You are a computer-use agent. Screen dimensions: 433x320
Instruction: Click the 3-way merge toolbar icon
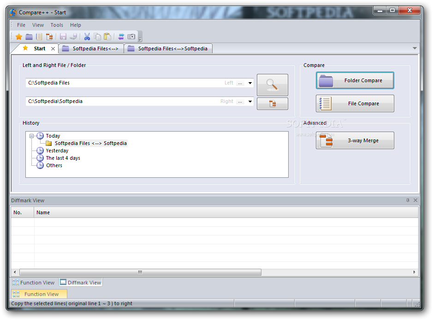point(49,36)
